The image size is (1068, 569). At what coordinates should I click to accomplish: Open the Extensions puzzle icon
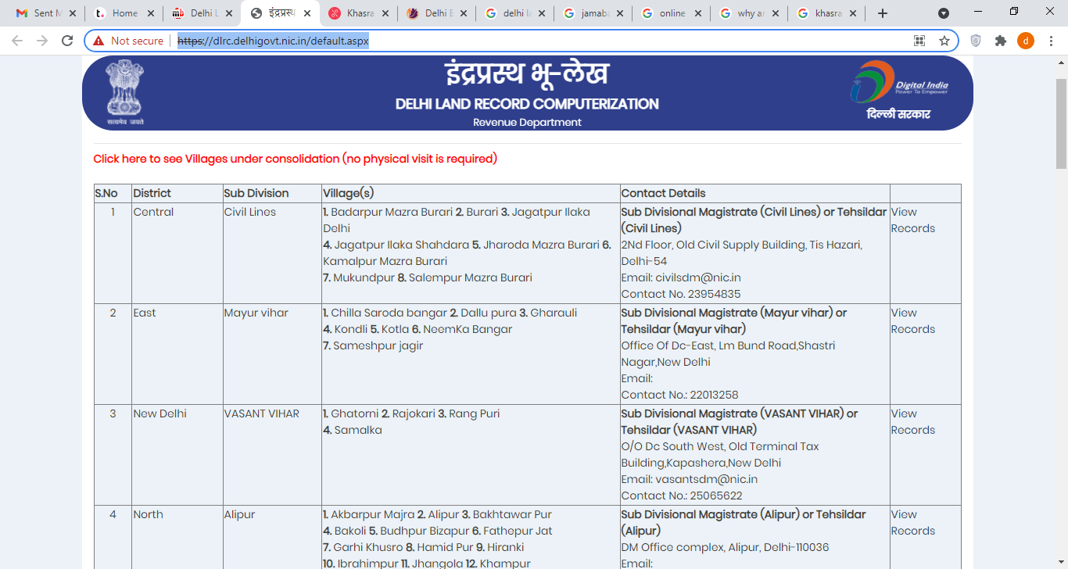click(1001, 41)
